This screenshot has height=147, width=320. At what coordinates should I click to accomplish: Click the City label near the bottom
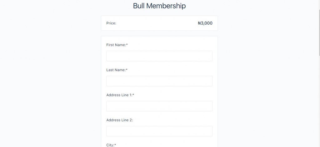click(x=110, y=145)
